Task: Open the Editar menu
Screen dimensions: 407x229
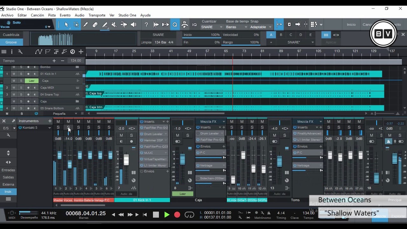Action: [22, 15]
